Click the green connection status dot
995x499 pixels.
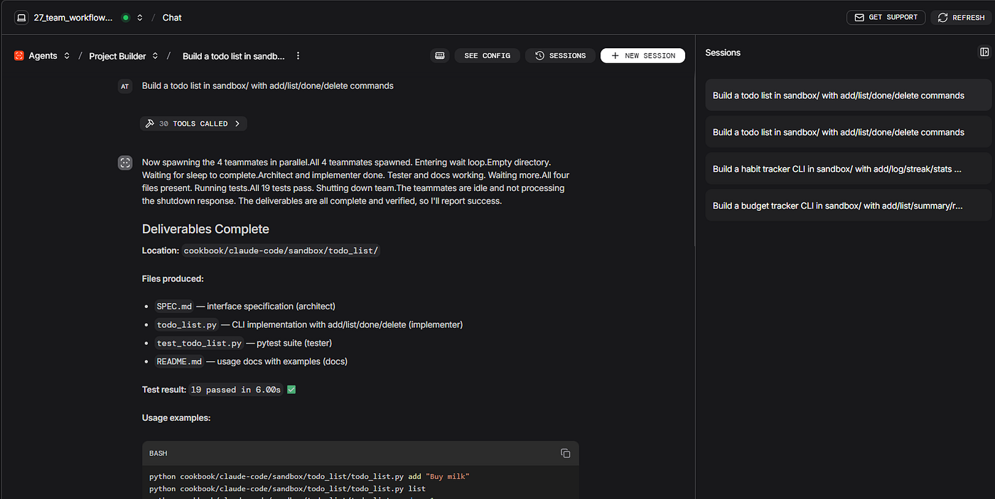[126, 18]
